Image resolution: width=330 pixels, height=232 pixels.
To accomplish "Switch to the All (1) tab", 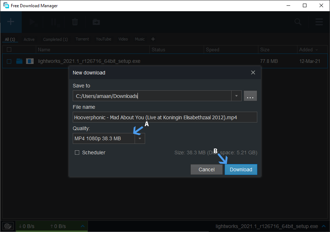I will click(x=10, y=39).
